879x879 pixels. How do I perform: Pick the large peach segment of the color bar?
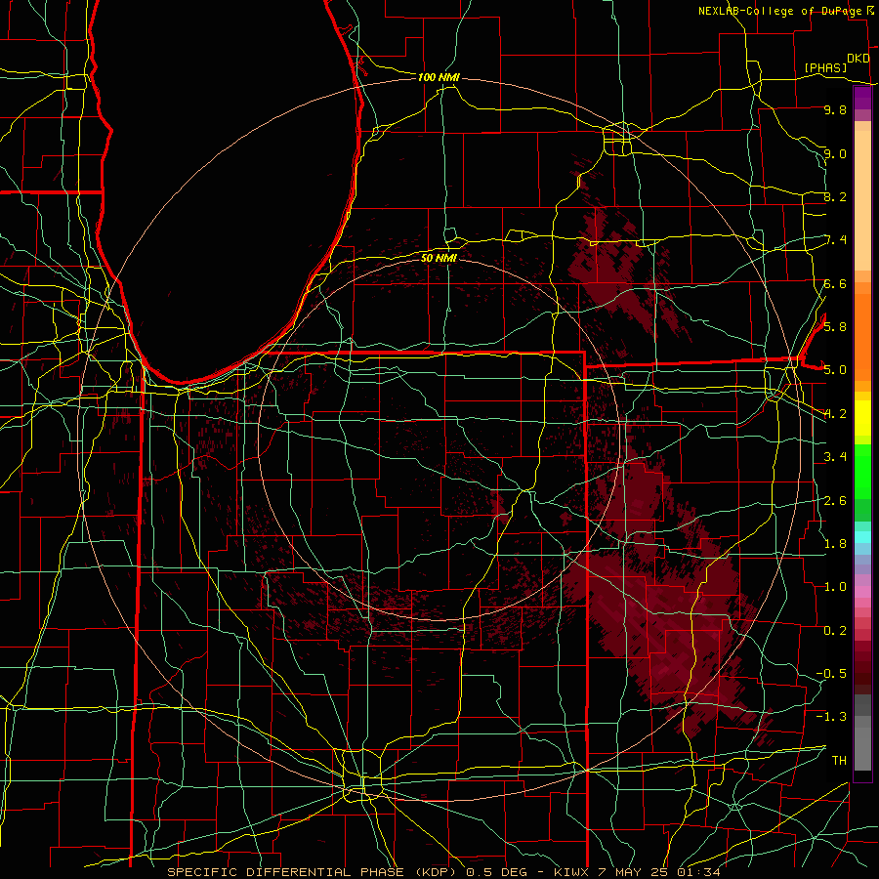[862, 202]
